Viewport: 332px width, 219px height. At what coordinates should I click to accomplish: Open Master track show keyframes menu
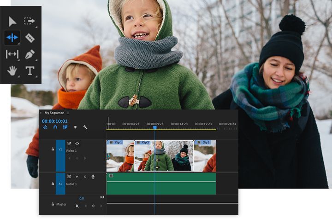[77, 206]
